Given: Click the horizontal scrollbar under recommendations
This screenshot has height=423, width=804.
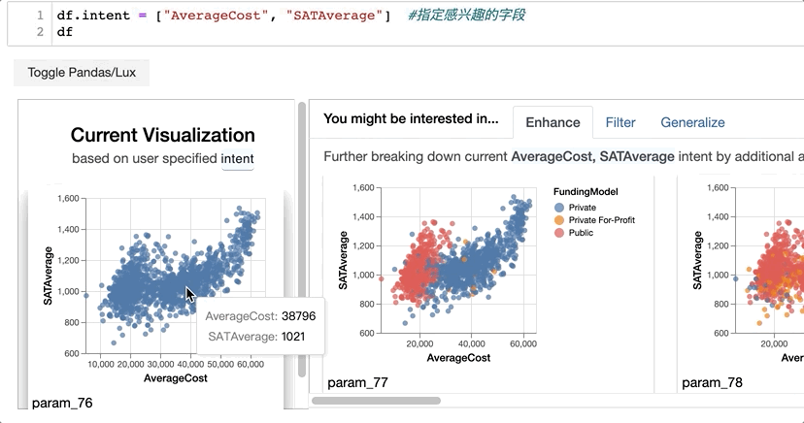Looking at the screenshot, I should pyautogui.click(x=377, y=401).
